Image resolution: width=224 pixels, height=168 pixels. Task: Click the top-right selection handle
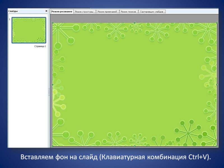(217, 23)
